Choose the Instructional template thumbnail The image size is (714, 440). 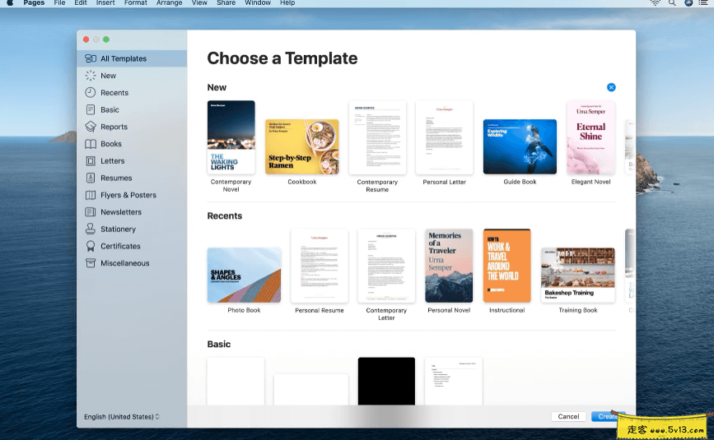[506, 266]
